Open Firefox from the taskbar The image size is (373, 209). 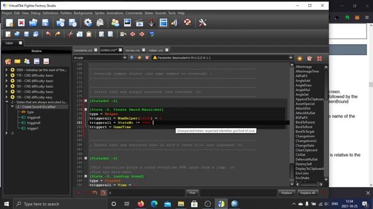coord(141,204)
